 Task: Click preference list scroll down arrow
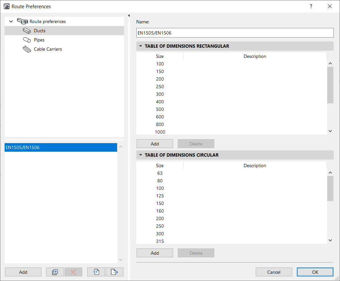point(121,260)
